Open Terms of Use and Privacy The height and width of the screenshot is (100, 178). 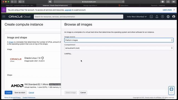click(12, 97)
